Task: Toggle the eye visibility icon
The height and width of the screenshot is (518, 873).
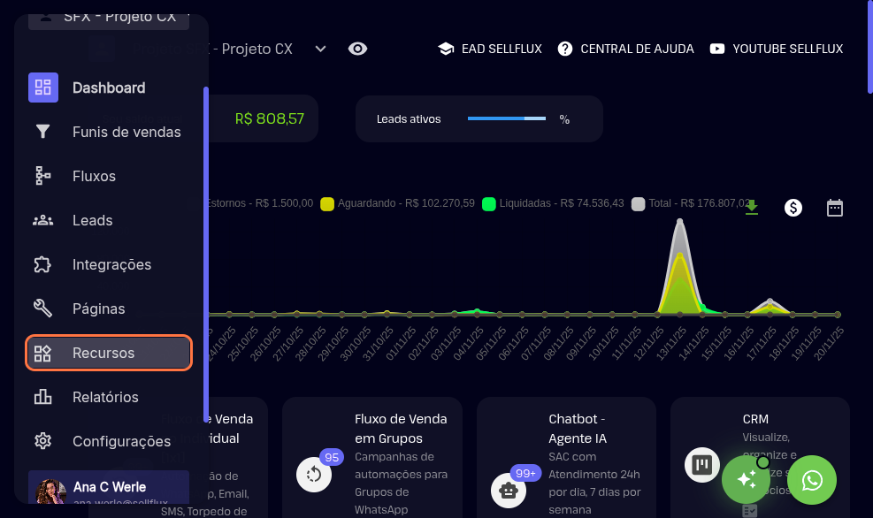Action: coord(357,49)
